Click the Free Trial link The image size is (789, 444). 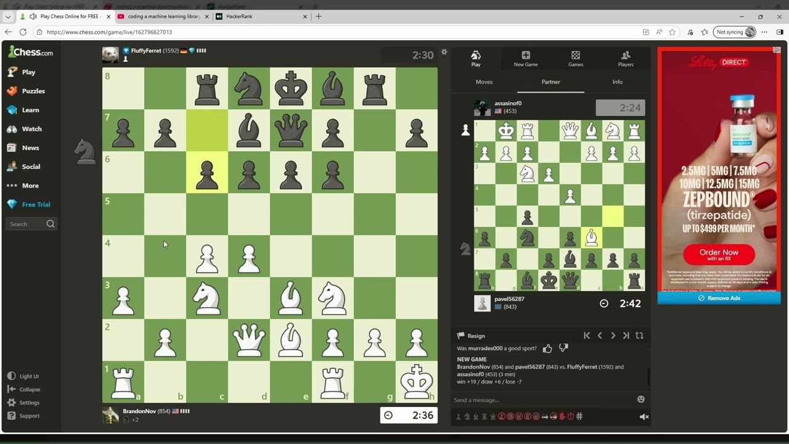click(x=29, y=205)
